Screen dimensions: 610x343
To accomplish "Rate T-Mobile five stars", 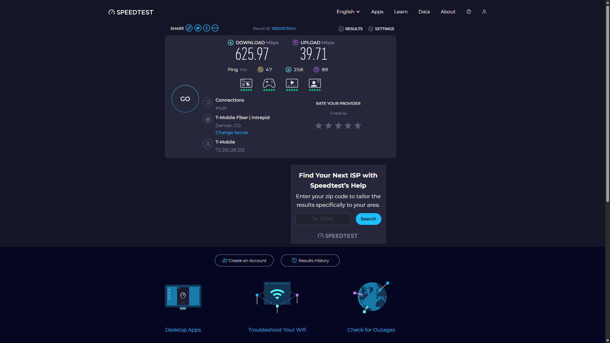I will [358, 126].
